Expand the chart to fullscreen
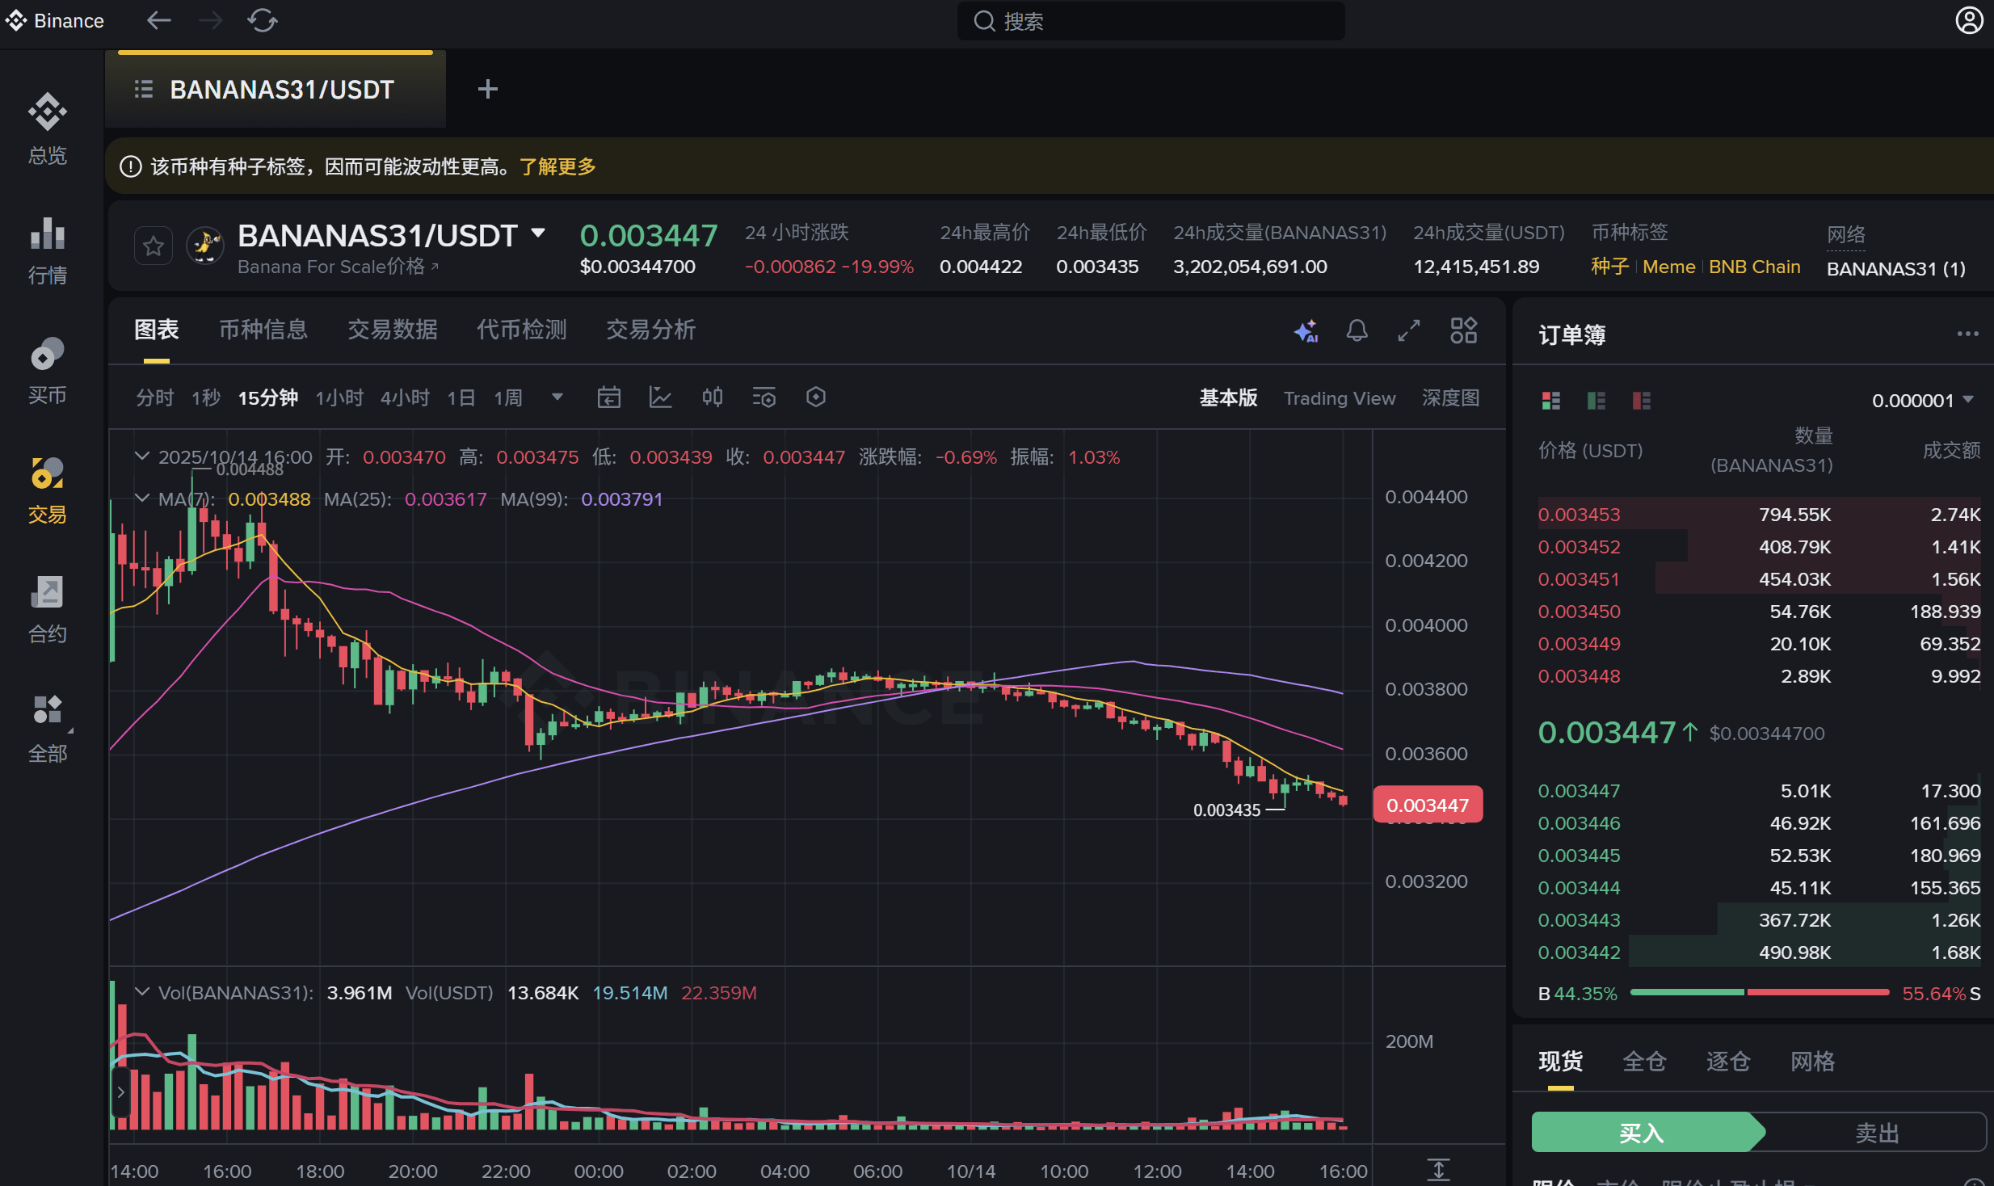The height and width of the screenshot is (1186, 1994). [1408, 330]
